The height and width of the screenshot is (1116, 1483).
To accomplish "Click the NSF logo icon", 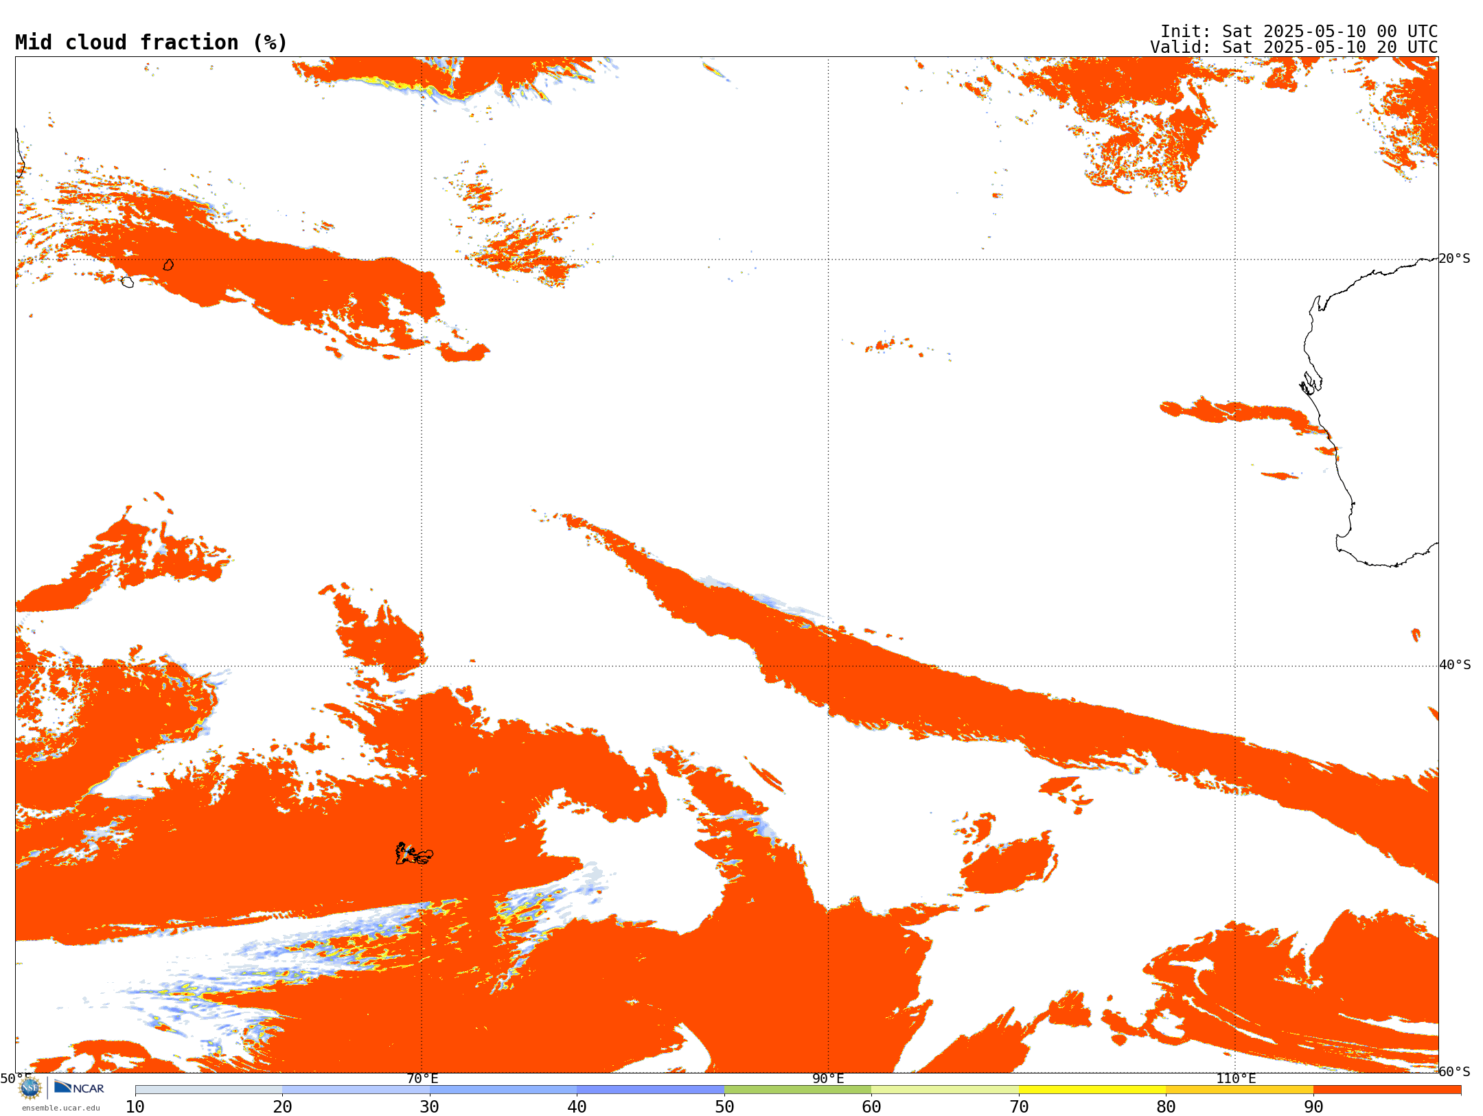I will coord(30,1087).
